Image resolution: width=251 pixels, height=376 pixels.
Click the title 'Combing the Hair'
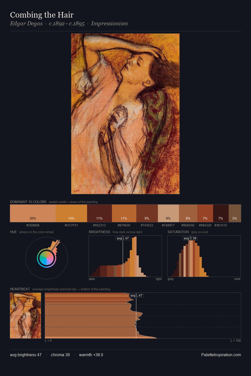42,15
